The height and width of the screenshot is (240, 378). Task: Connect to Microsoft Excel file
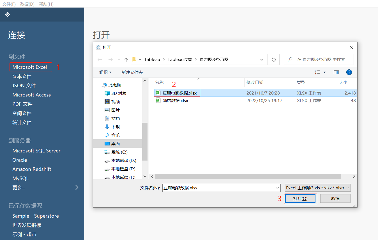pos(30,67)
